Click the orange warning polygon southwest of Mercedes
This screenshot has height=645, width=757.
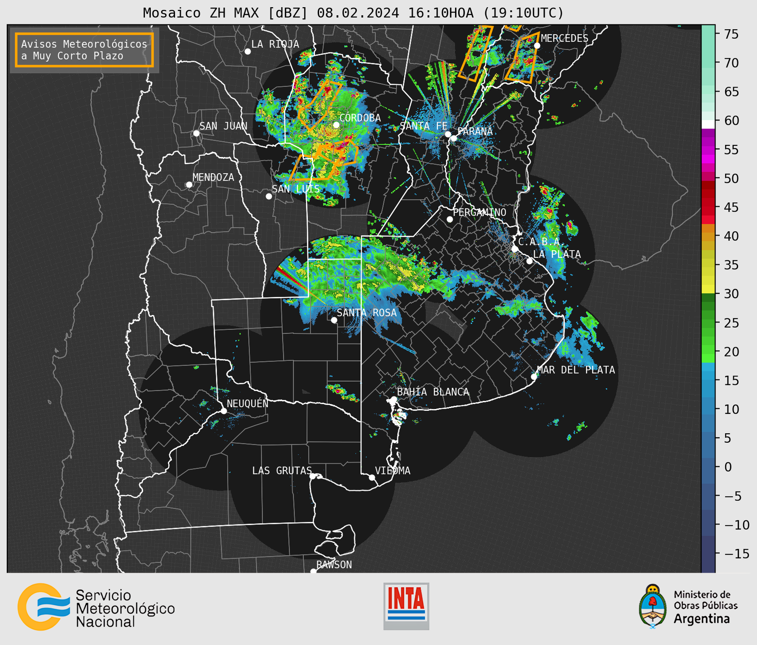[523, 57]
